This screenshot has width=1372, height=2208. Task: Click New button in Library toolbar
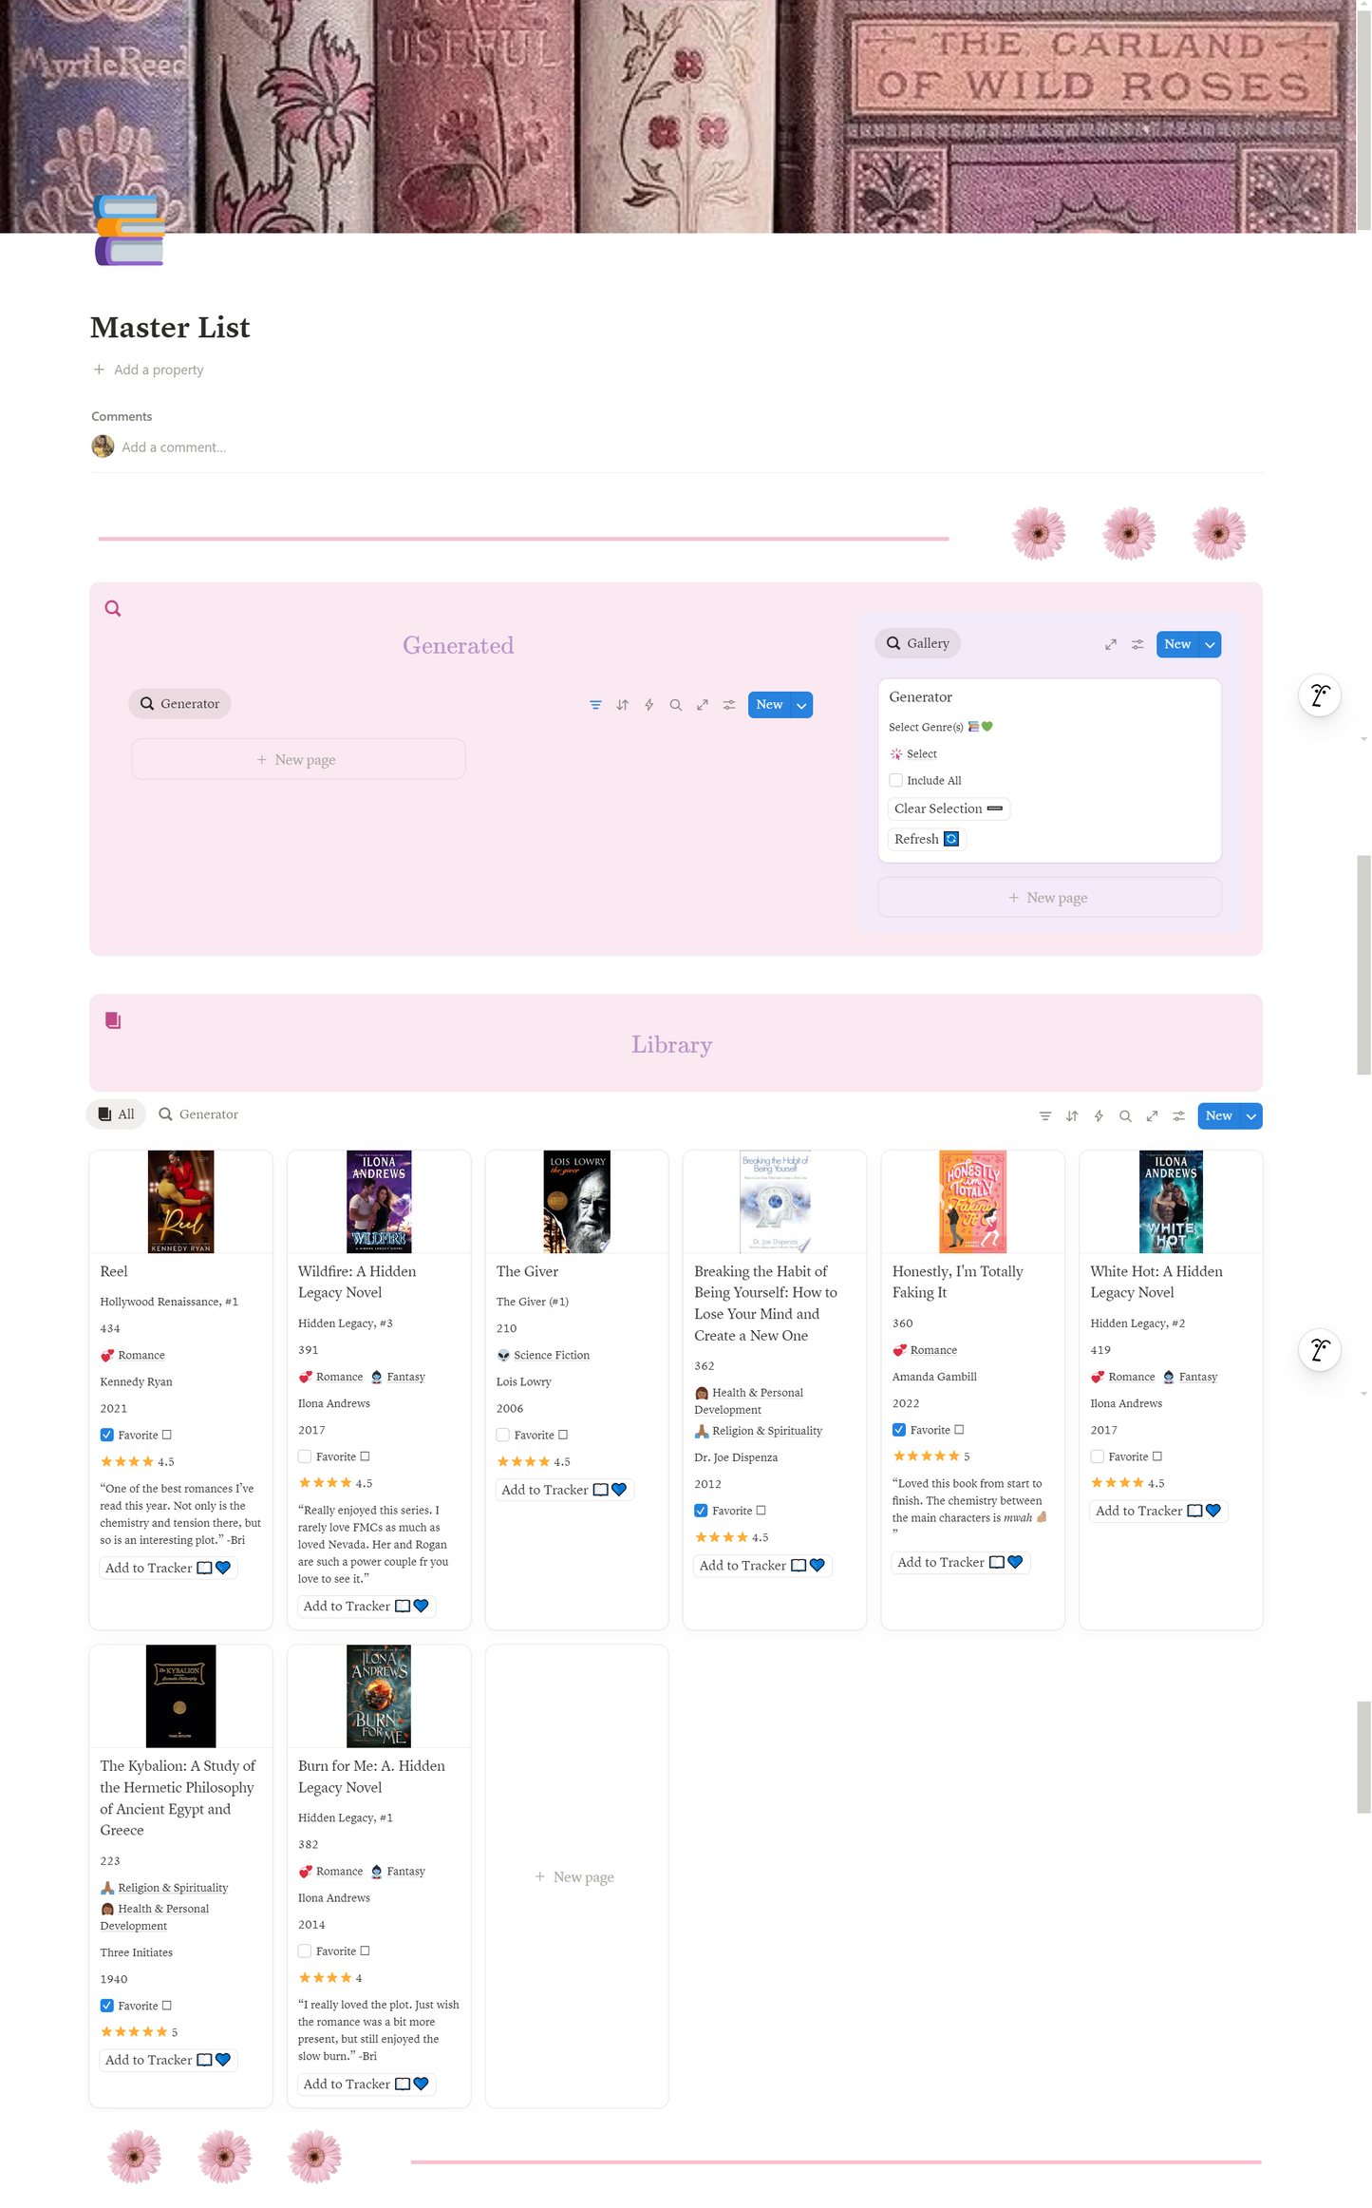tap(1219, 1116)
